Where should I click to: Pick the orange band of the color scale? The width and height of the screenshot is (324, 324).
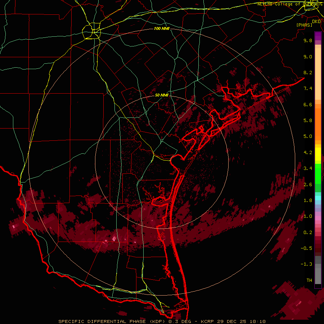[318, 124]
